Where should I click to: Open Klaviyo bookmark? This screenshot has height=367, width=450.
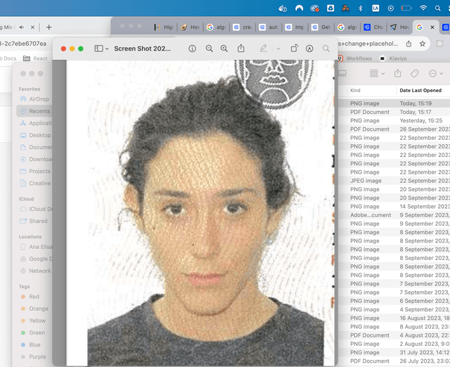[393, 58]
